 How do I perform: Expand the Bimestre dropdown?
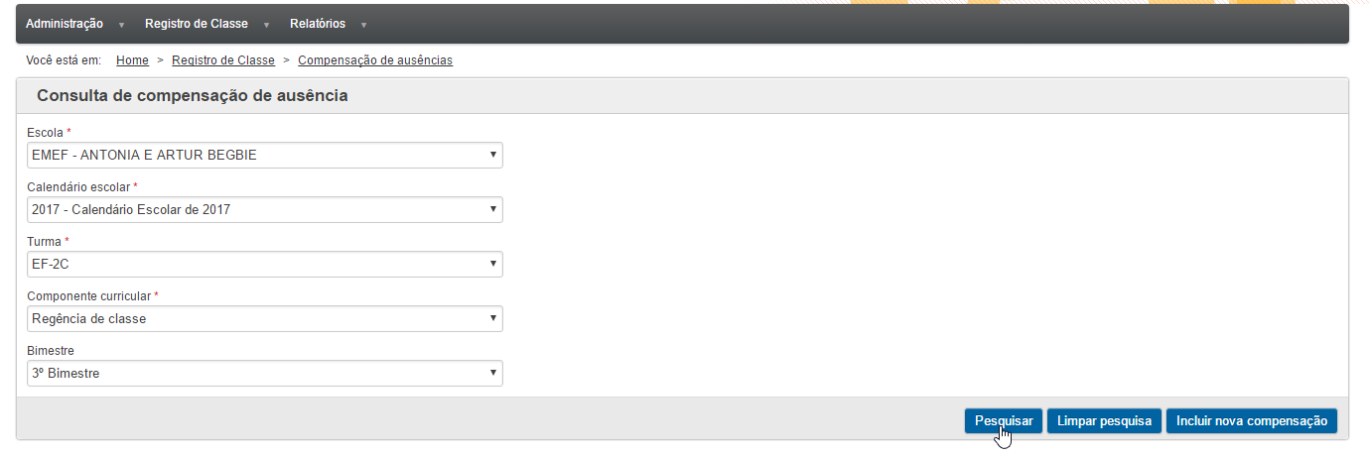[265, 373]
